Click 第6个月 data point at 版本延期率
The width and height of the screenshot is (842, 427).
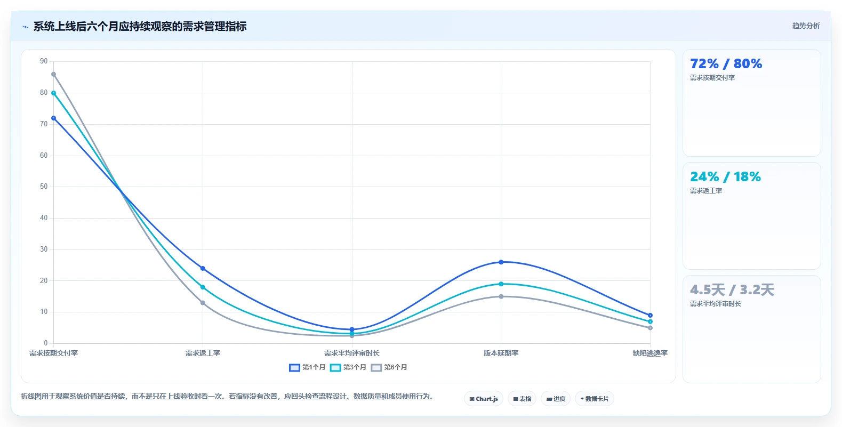pos(501,296)
